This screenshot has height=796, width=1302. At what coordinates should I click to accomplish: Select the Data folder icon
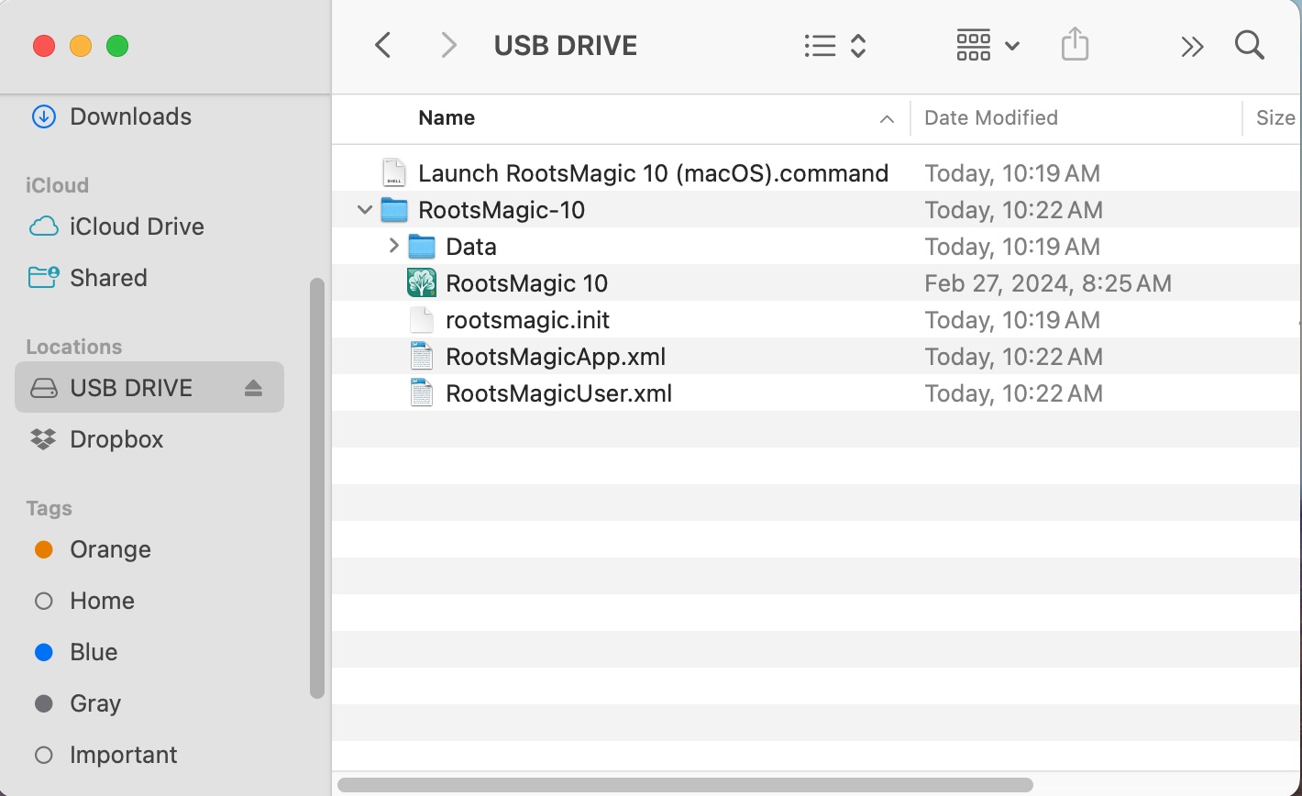[x=422, y=246]
